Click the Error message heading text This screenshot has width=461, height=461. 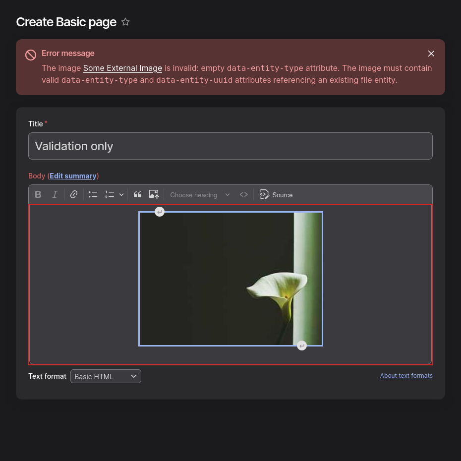(68, 53)
